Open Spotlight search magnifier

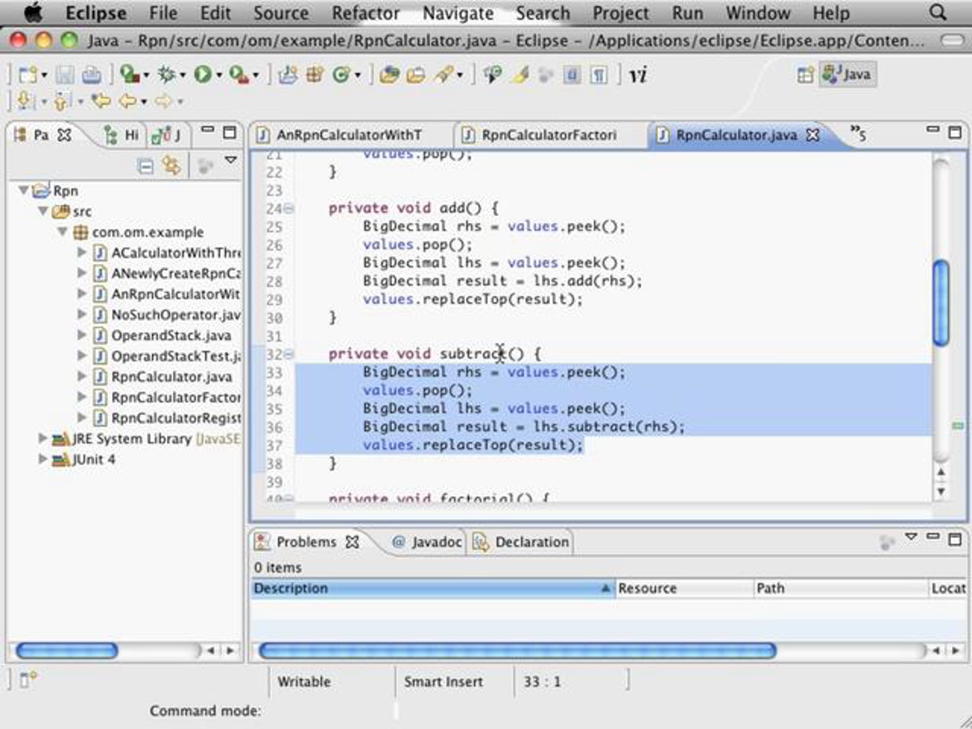tap(937, 13)
